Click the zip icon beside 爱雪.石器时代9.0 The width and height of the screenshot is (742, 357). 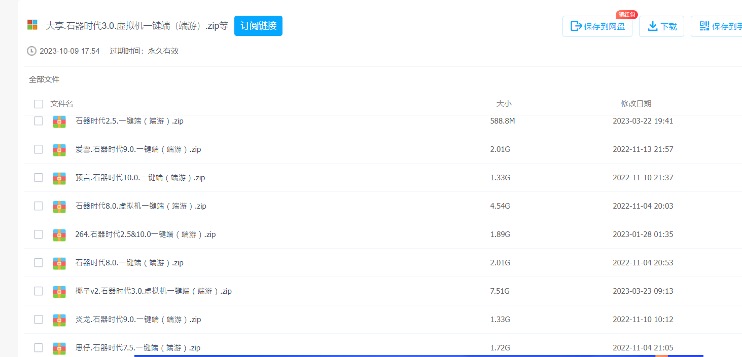click(59, 149)
